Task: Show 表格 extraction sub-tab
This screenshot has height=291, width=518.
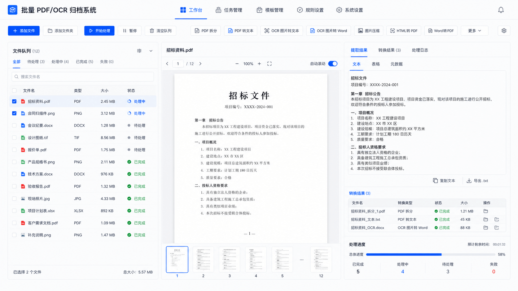Action: (375, 64)
